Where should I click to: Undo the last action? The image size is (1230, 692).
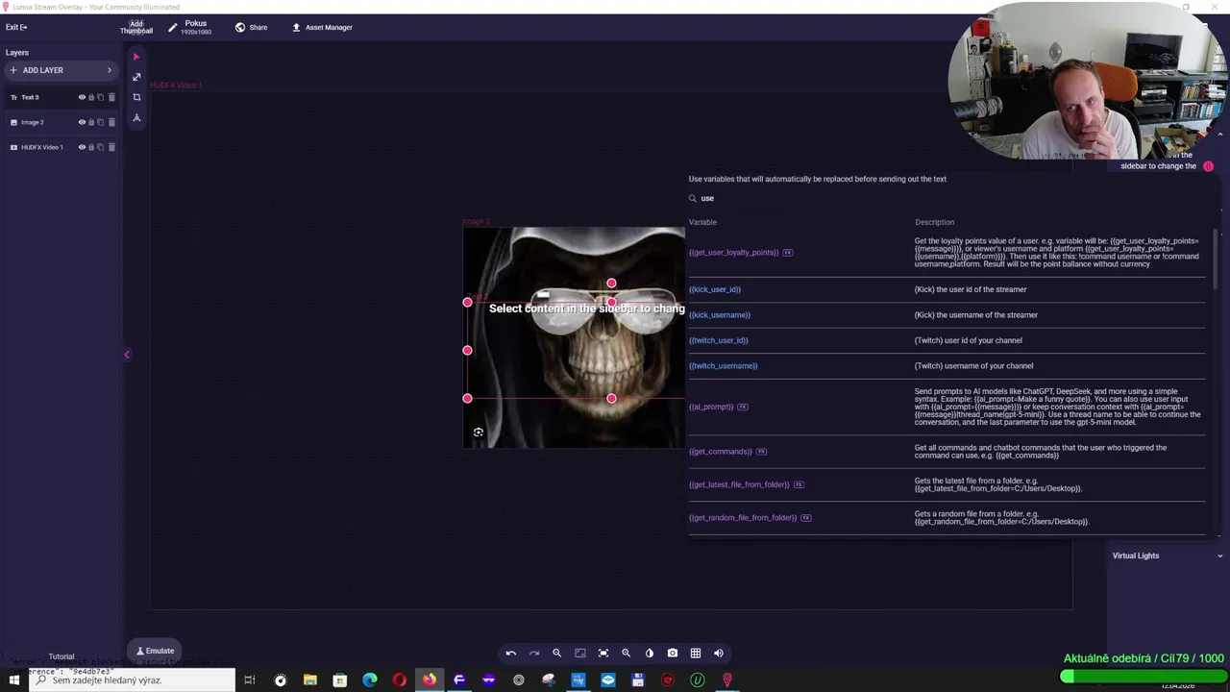tap(511, 654)
